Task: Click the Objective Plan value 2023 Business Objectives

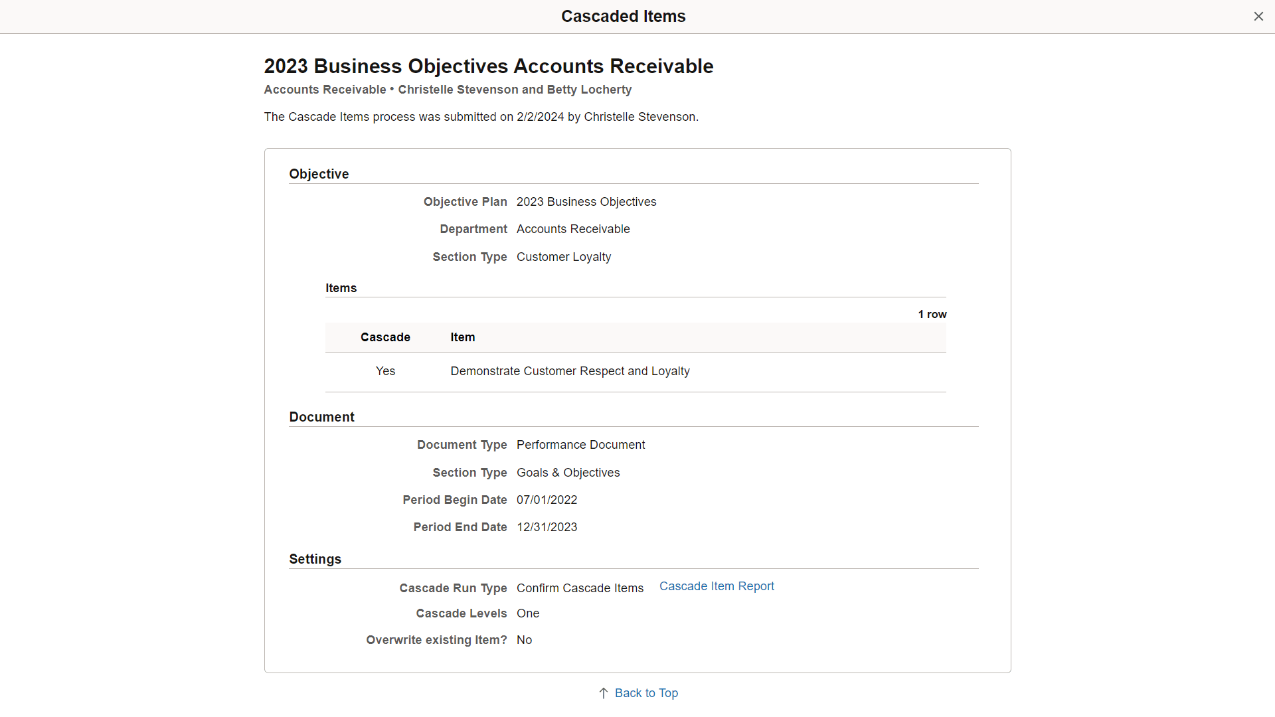Action: (x=586, y=202)
